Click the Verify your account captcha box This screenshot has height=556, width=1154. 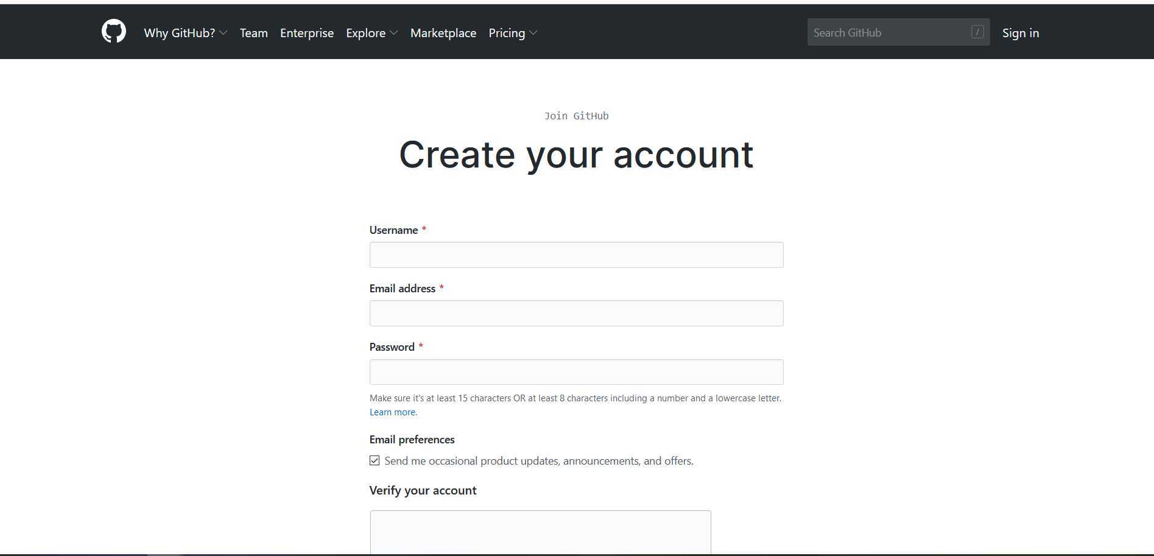[x=541, y=532]
